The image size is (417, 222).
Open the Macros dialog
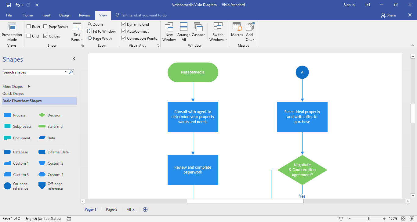tap(237, 27)
